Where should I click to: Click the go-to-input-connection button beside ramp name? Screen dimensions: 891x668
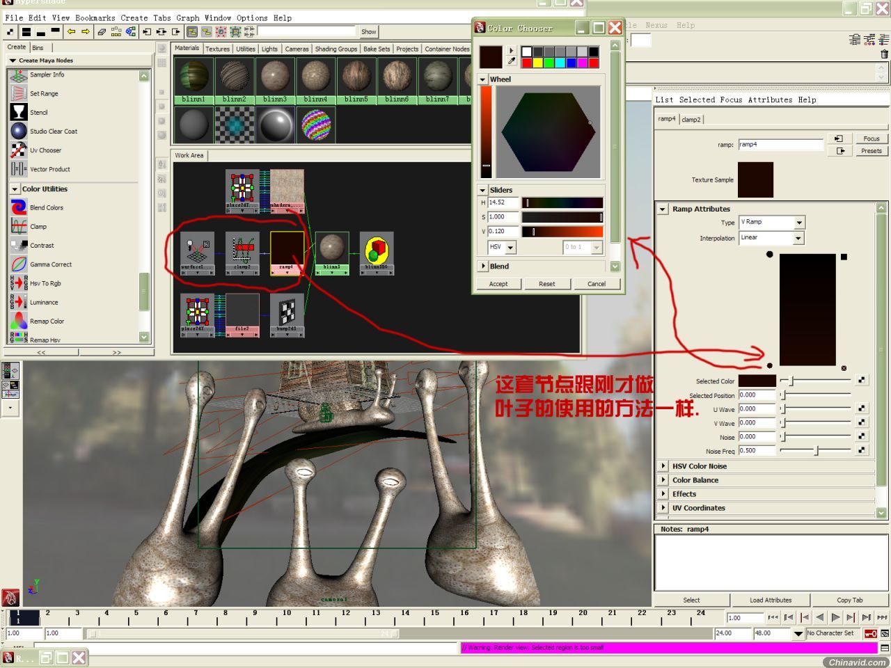tap(839, 138)
